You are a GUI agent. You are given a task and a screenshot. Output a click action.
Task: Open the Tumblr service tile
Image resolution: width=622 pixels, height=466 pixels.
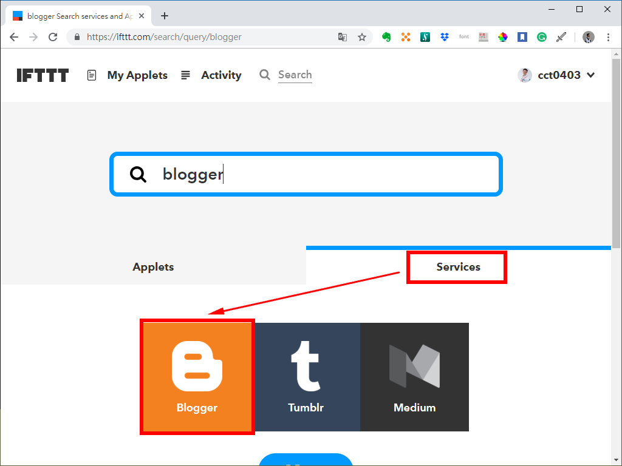pyautogui.click(x=306, y=377)
